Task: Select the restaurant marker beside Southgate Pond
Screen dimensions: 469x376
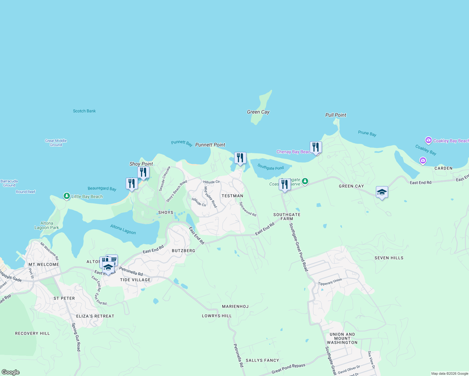Action: tap(240, 158)
